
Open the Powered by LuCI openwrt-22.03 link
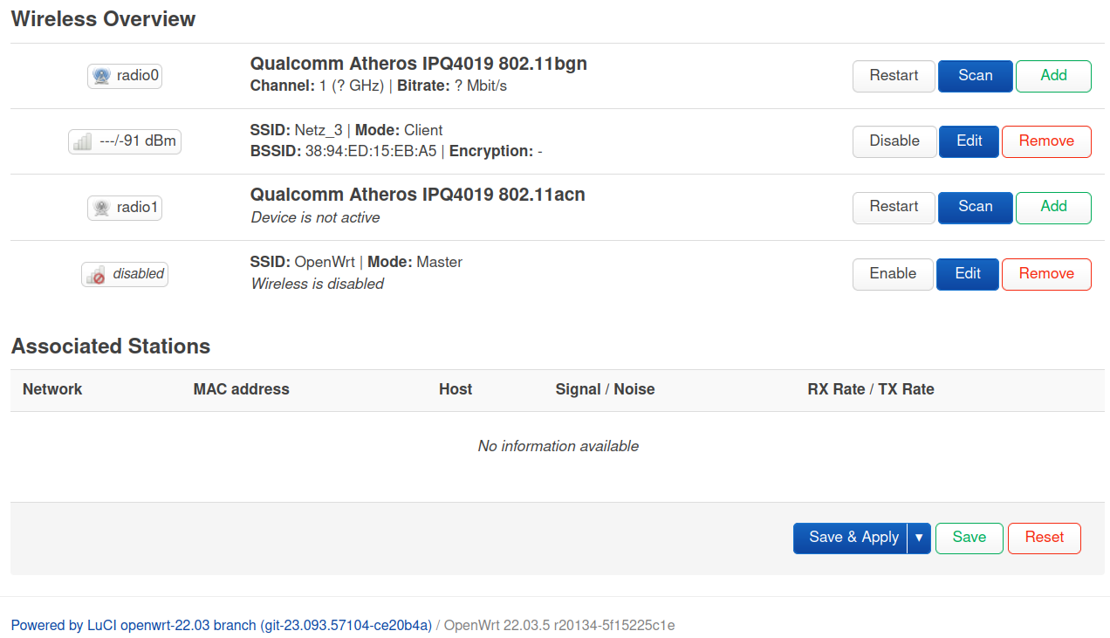(x=222, y=625)
